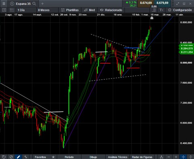The height and width of the screenshot is (159, 194).
Task: Click the green 8.211,254 price label
Action: pos(187,52)
